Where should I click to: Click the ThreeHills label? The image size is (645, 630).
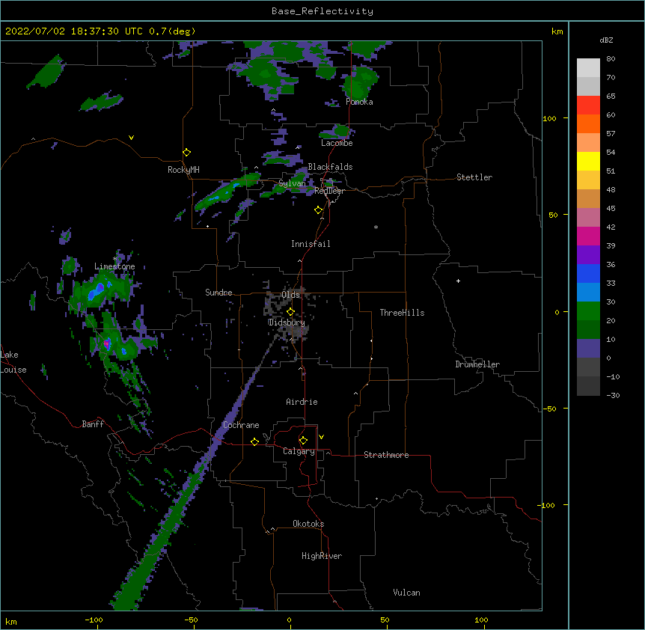coord(402,313)
